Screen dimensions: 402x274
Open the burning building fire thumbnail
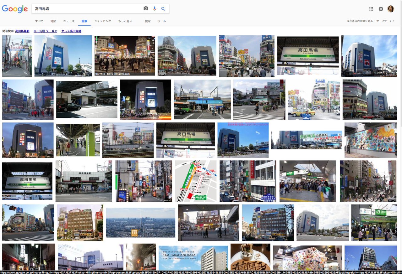click(x=141, y=257)
